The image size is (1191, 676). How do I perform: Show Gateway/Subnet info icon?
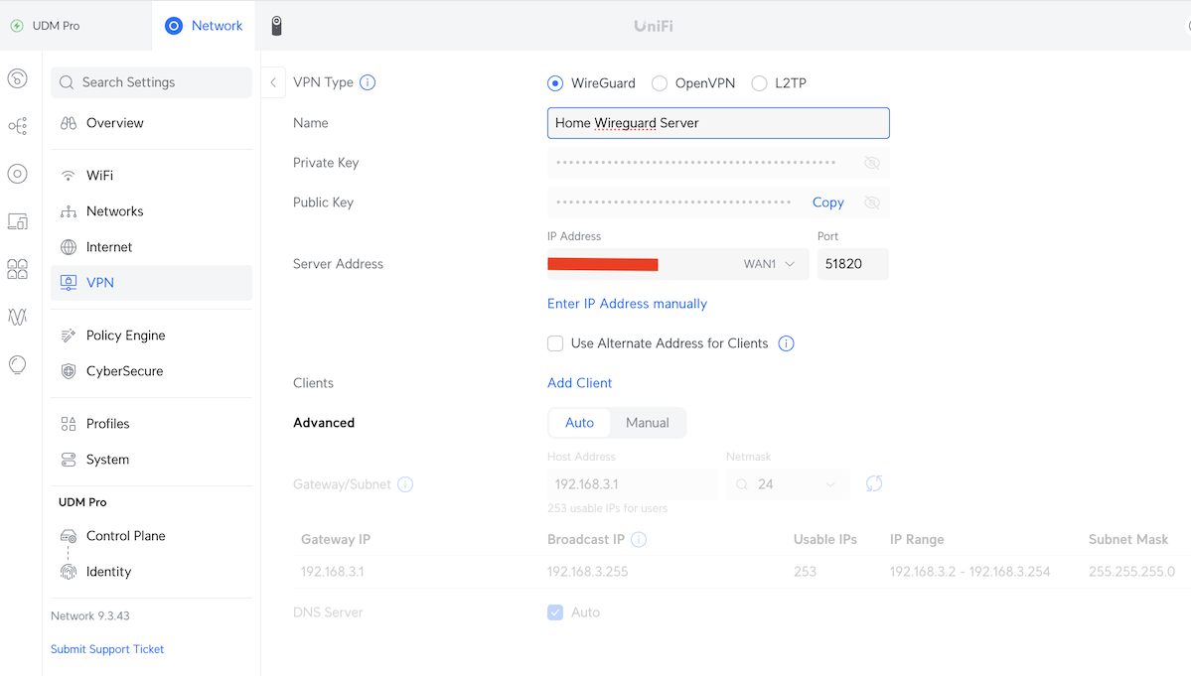tap(405, 484)
